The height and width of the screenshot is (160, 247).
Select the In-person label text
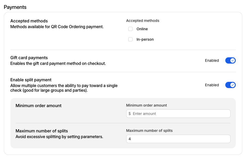coord(145,40)
